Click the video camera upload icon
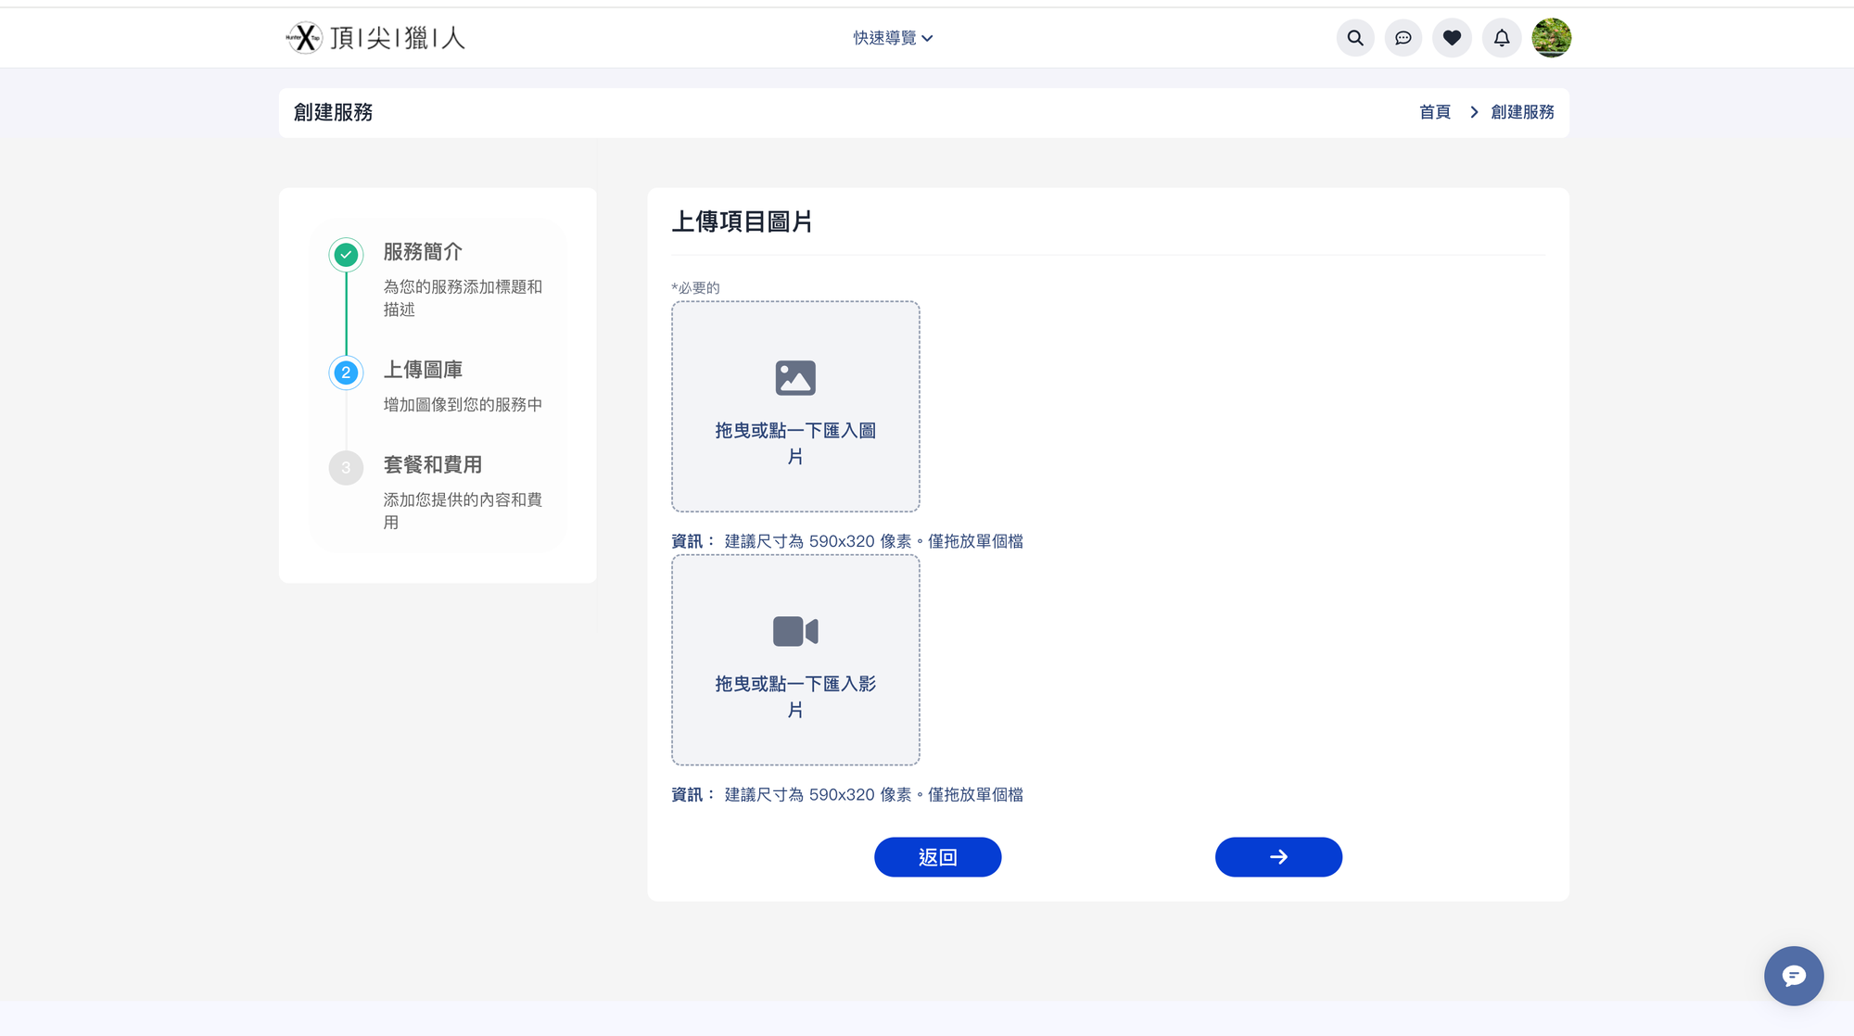Screen dimensions: 1854x1036 coord(795,631)
